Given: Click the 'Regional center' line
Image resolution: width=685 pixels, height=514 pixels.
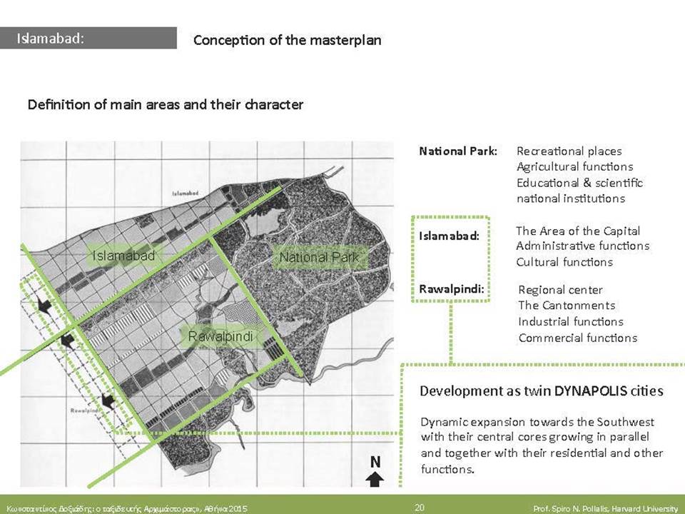Looking at the screenshot, I should pos(561,290).
